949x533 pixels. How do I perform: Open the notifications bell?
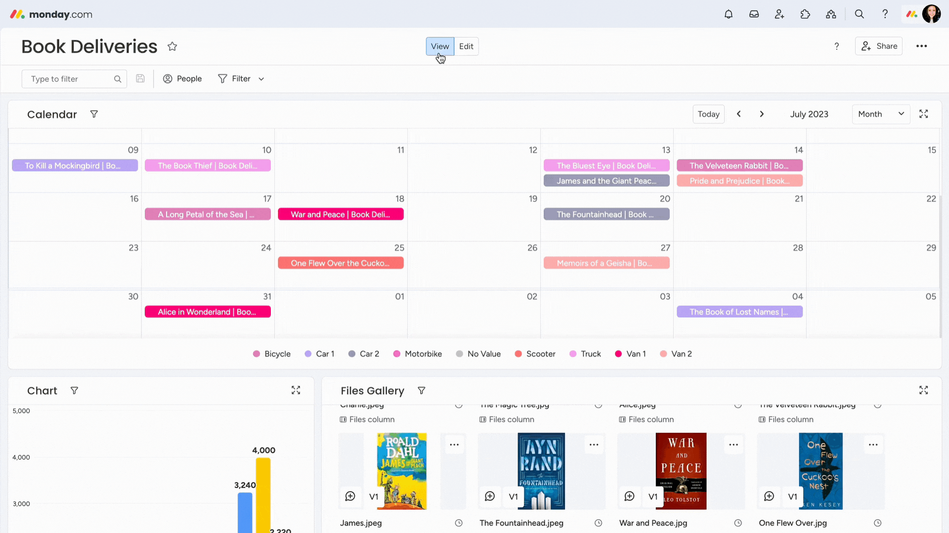pyautogui.click(x=728, y=14)
